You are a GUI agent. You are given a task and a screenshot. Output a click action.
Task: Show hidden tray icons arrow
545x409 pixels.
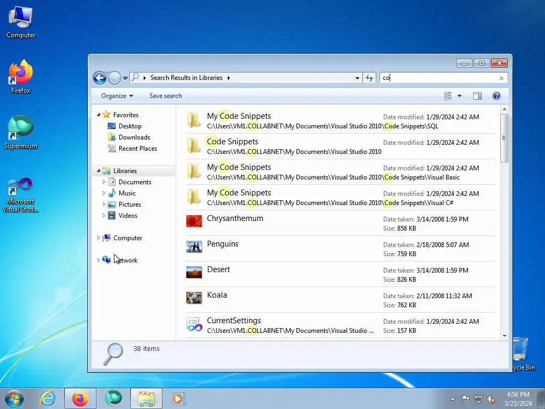pos(452,398)
